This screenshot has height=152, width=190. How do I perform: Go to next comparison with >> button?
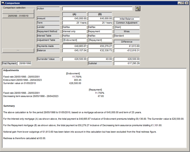tap(18, 51)
